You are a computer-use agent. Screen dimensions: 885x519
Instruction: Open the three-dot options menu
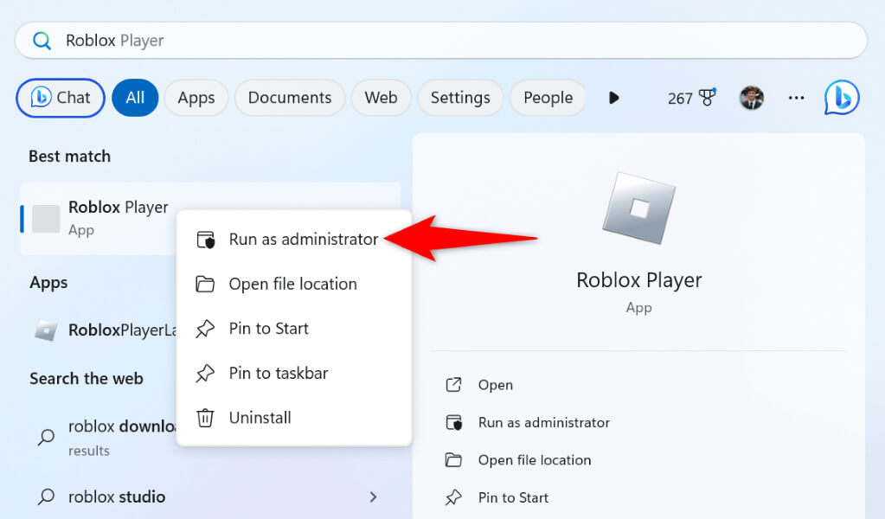coord(797,98)
